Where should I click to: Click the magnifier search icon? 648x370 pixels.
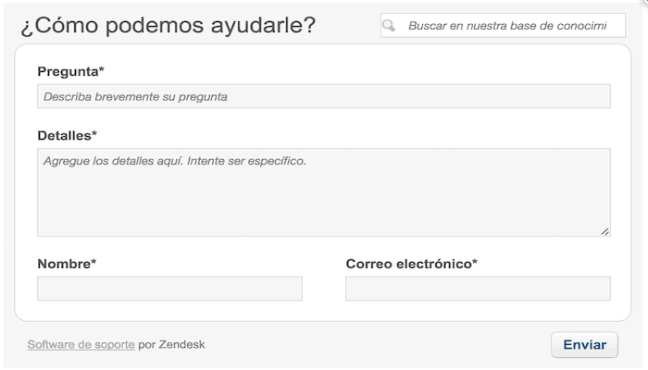point(389,26)
